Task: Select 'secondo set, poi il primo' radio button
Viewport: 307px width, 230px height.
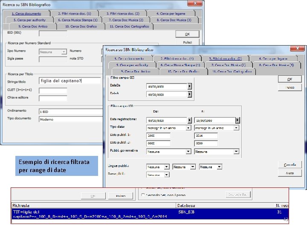Action: (x=143, y=195)
